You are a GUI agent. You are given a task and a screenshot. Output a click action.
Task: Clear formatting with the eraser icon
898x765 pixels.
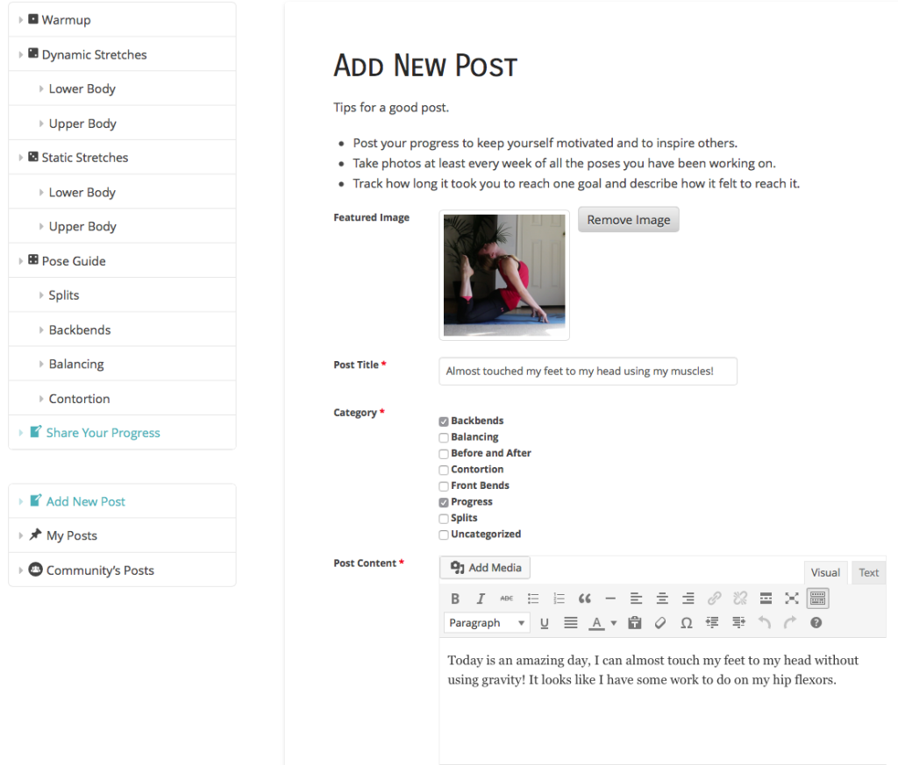[x=660, y=623]
